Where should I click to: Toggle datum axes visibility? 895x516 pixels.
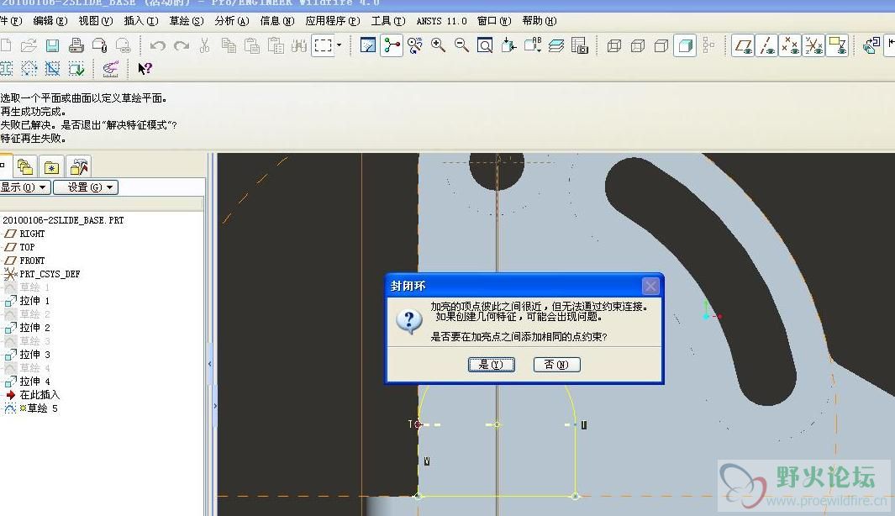coord(766,45)
